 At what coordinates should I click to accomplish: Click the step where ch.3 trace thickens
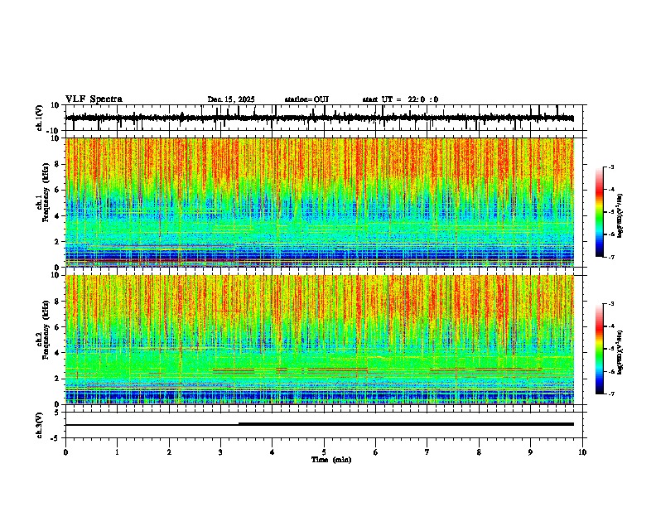pos(239,424)
